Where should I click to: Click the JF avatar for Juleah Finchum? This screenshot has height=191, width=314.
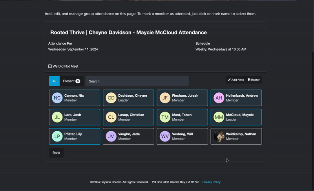[x=165, y=98]
